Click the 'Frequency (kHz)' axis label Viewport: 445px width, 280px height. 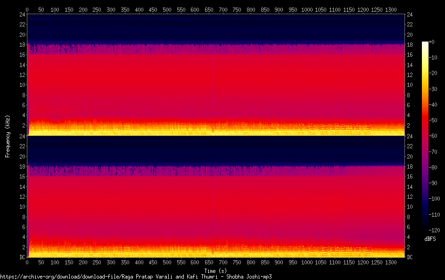(x=8, y=136)
